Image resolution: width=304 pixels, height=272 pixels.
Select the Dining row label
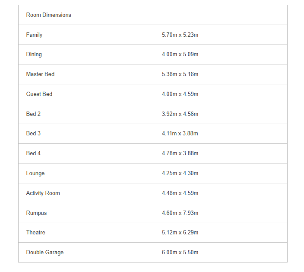coord(34,54)
